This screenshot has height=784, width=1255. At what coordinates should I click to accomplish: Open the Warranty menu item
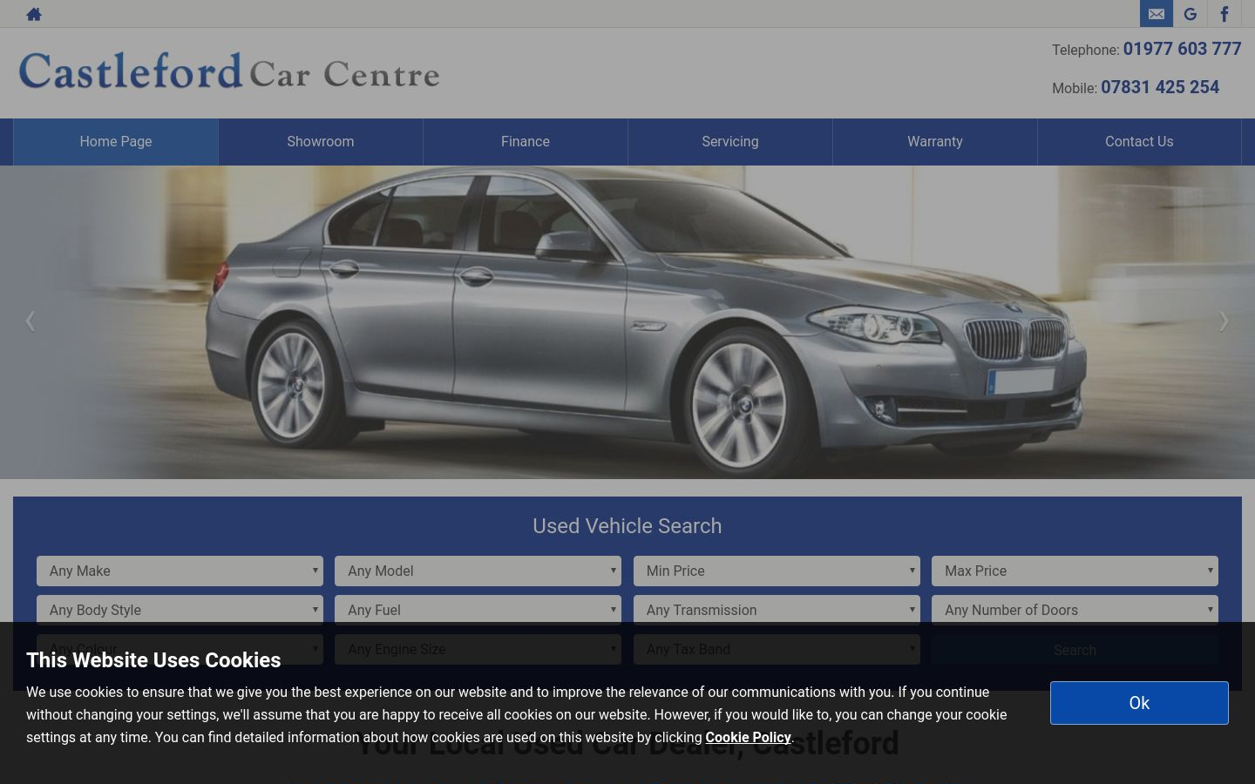pyautogui.click(x=935, y=141)
